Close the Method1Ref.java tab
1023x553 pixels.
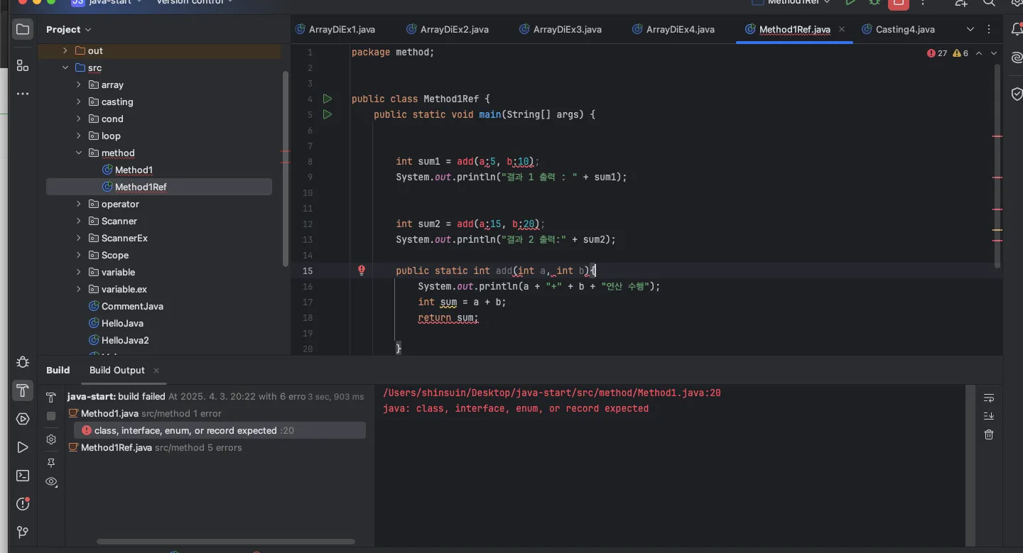point(842,29)
